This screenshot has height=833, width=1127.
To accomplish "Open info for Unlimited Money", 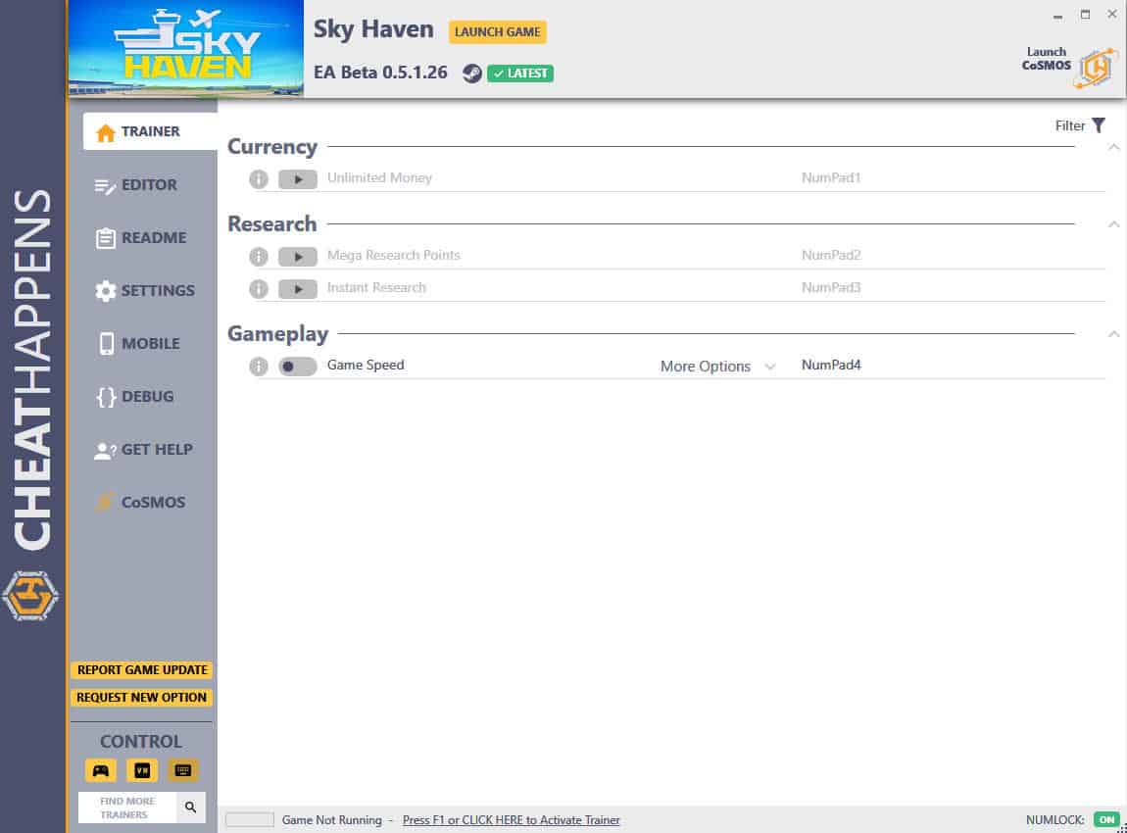I will tap(259, 179).
